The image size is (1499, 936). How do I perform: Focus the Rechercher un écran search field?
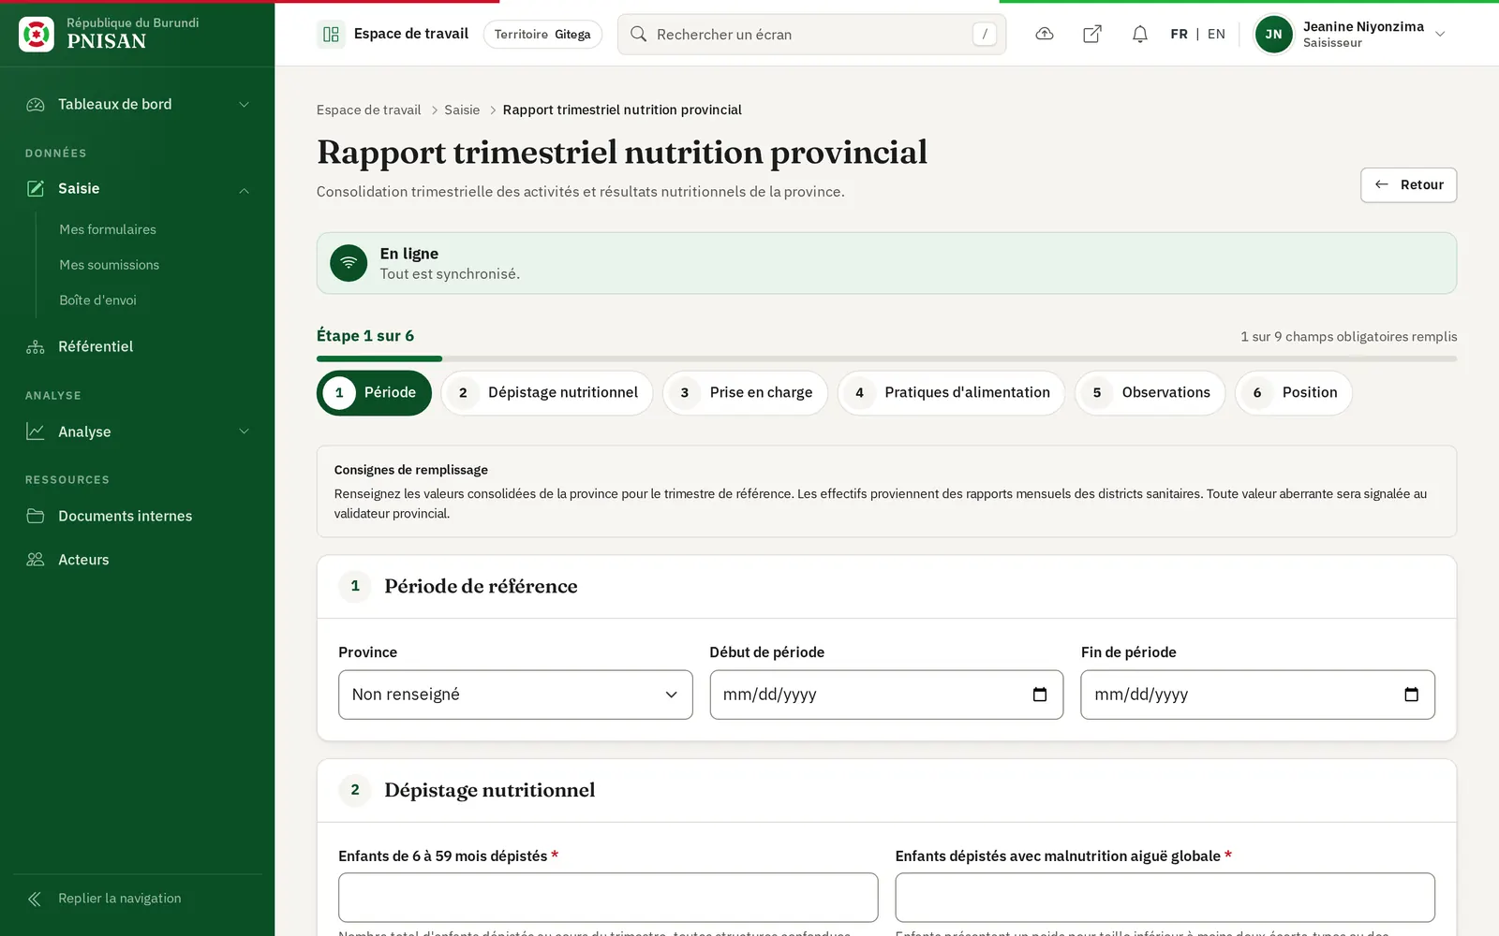[811, 35]
